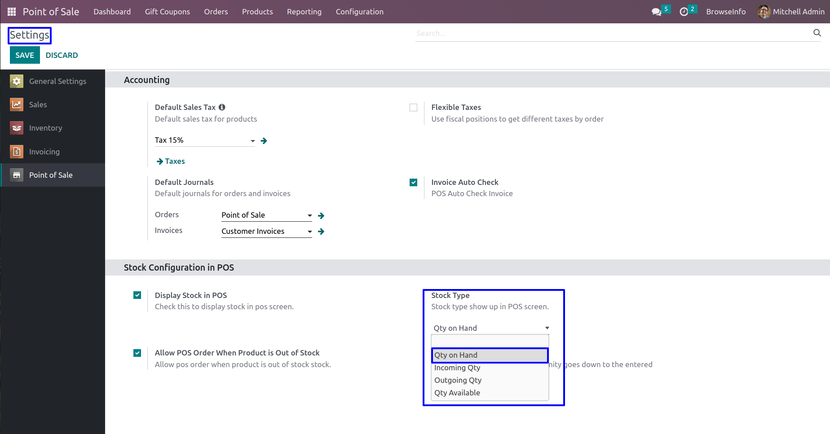Open the Configuration menu
Viewport: 830px width, 434px height.
pyautogui.click(x=360, y=12)
